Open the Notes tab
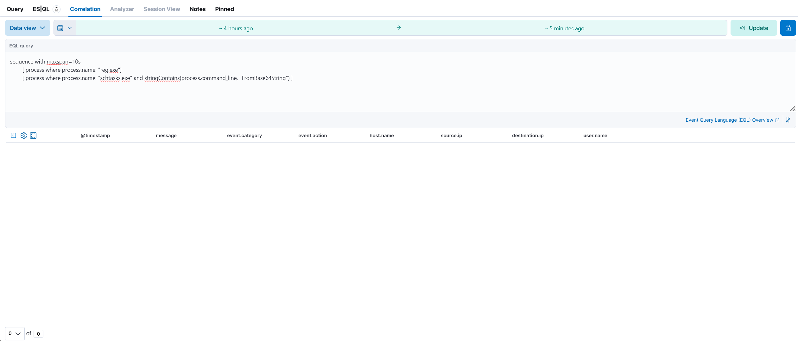Viewport: 798px width, 341px height. [x=197, y=9]
